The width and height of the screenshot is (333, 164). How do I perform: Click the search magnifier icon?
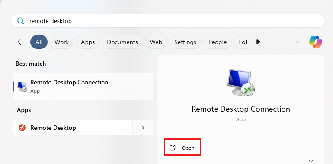point(21,21)
